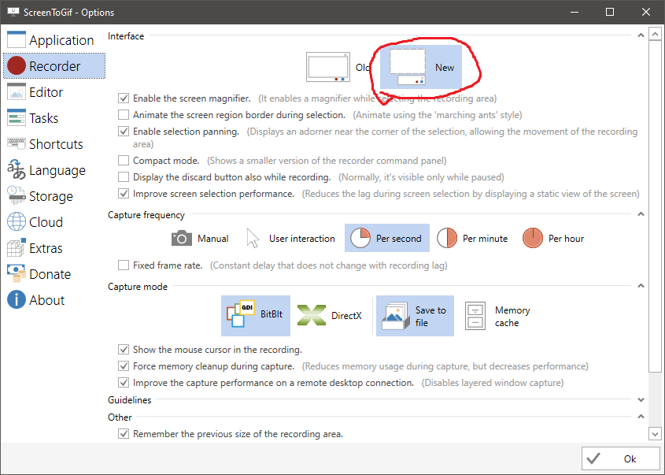This screenshot has width=665, height=475.
Task: Open the About info icon
Action: [x=17, y=299]
